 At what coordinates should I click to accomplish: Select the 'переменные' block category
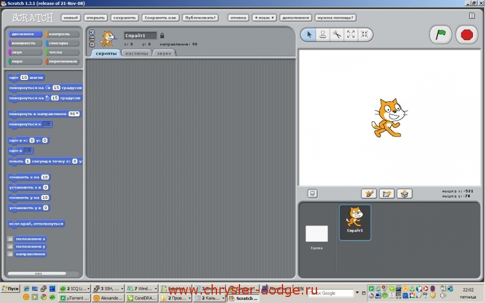pyautogui.click(x=62, y=61)
